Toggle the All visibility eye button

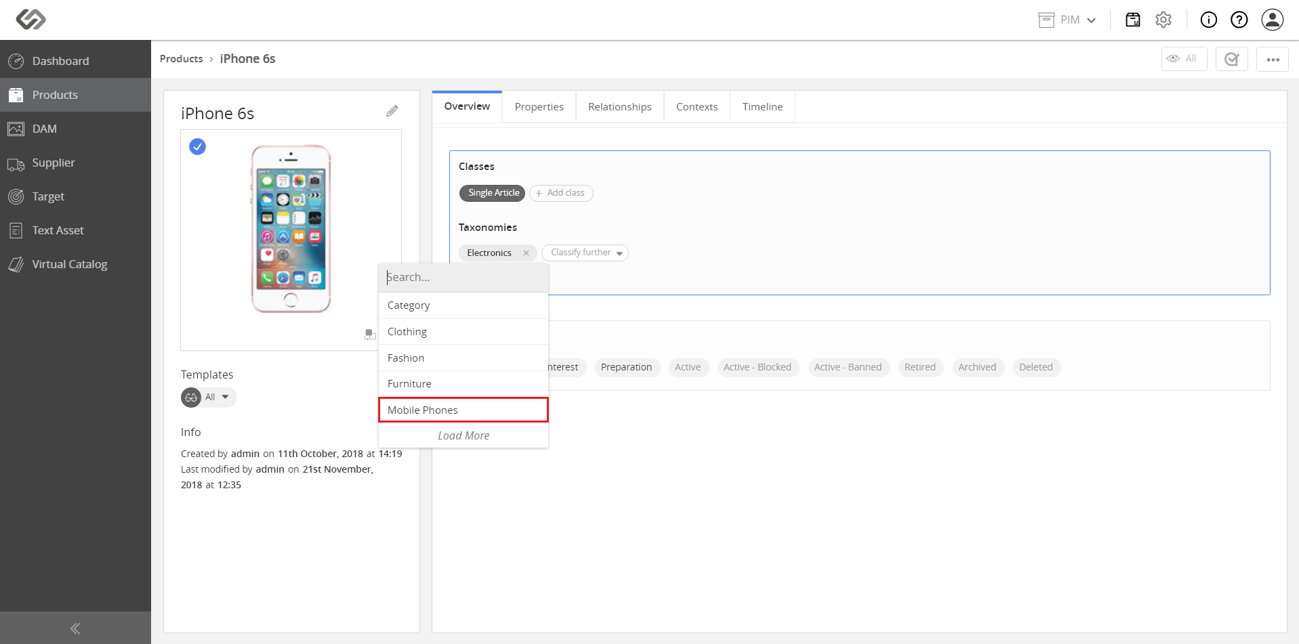[1184, 59]
